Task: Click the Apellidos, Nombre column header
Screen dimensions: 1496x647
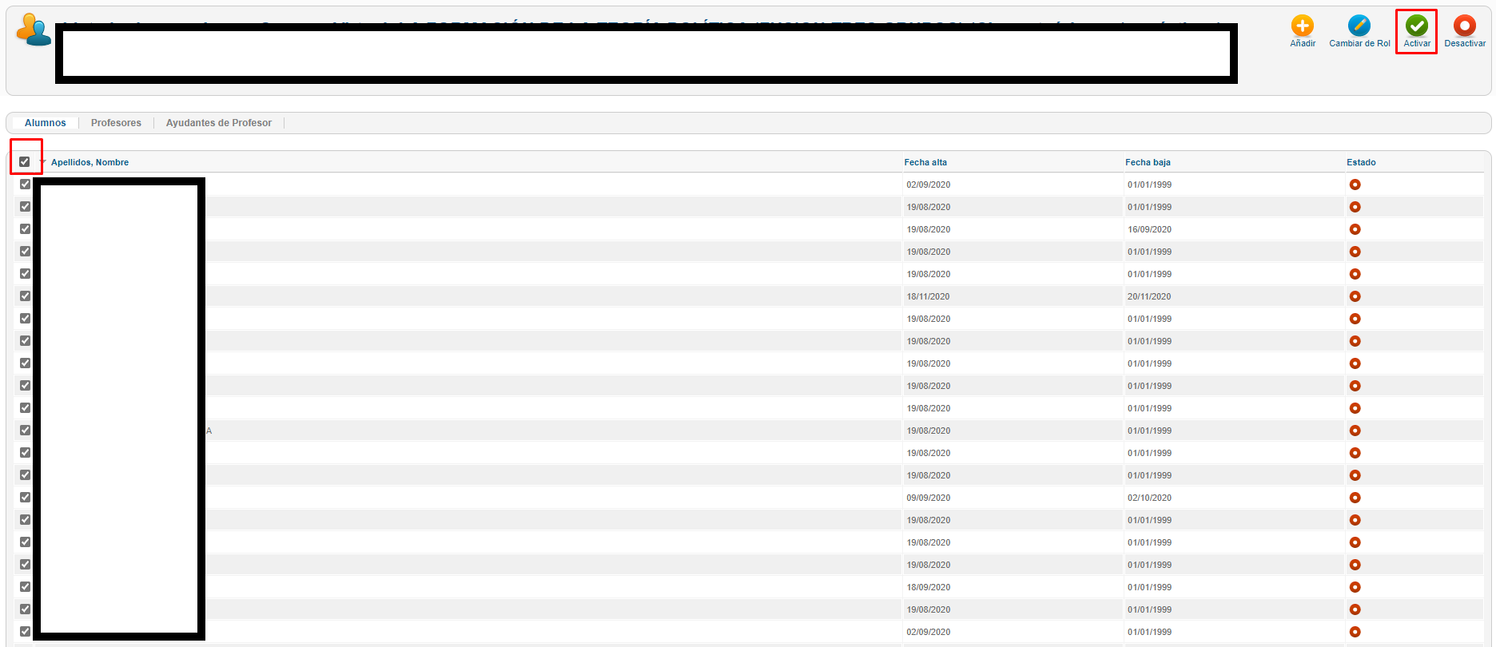Action: pos(90,162)
